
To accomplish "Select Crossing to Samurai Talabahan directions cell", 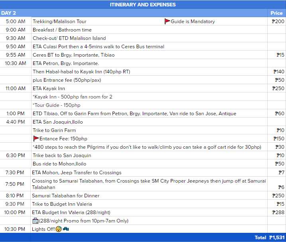I will point(149,184).
